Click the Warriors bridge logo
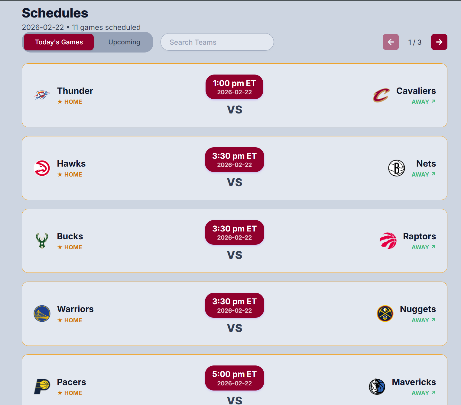 coord(42,314)
